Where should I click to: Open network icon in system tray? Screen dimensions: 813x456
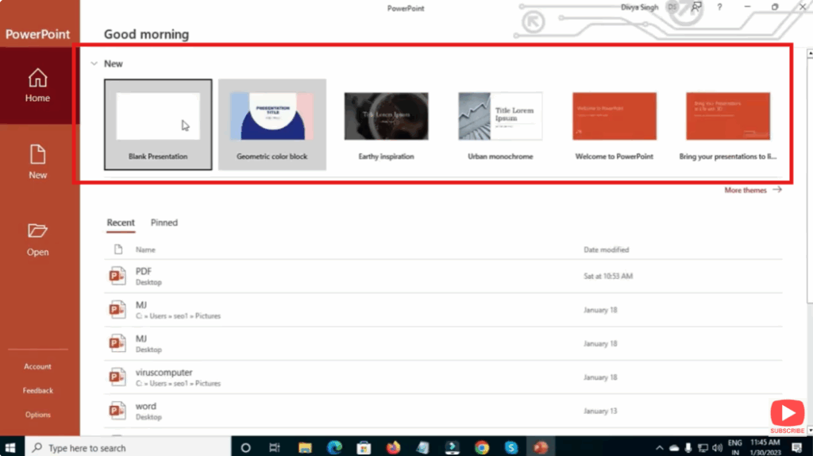pyautogui.click(x=703, y=448)
